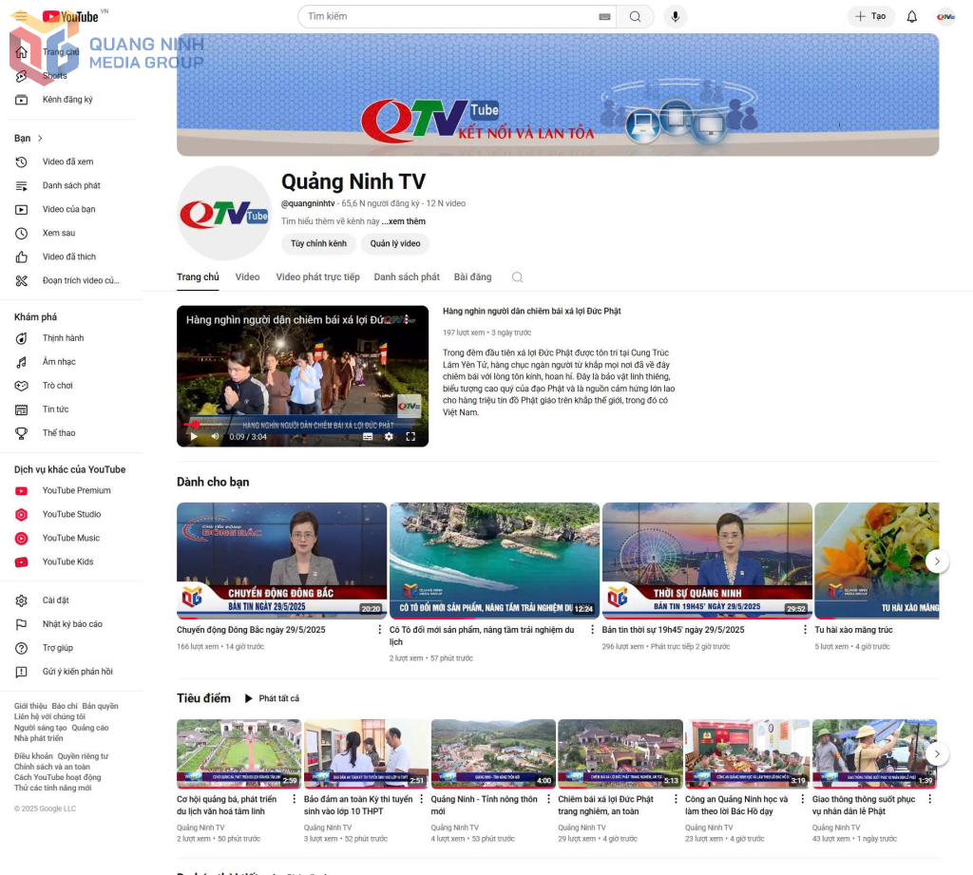973x875 pixels.
Task: Open options menu for Chuyển động Đông Bắc video
Action: (380, 630)
